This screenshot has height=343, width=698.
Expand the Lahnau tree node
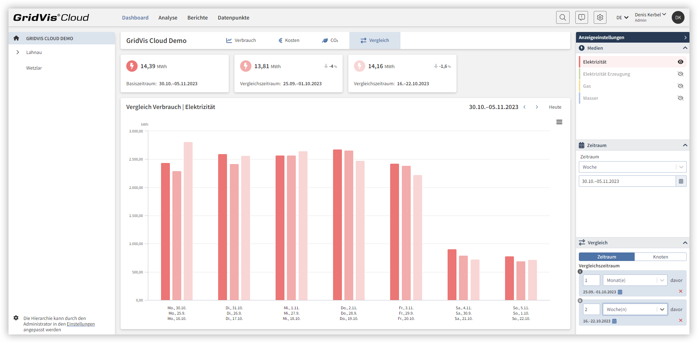click(x=18, y=52)
